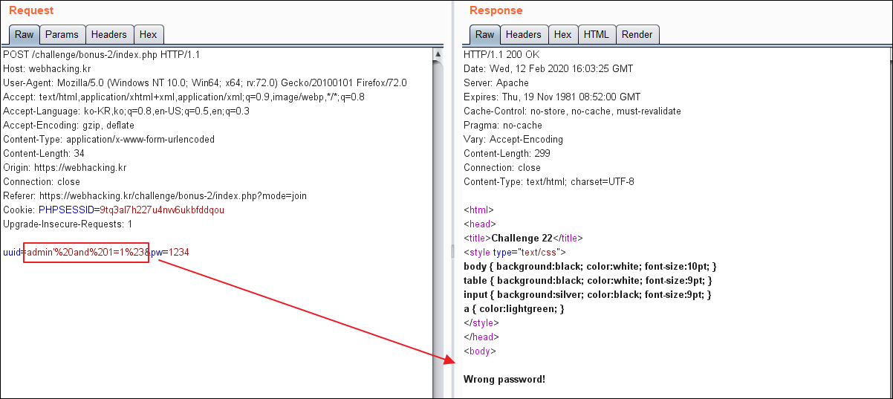This screenshot has height=399, width=893.
Task: Click the Content-Length: 299 line
Action: pos(507,154)
